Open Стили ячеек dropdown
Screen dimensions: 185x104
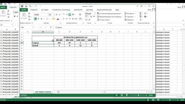click(104, 20)
